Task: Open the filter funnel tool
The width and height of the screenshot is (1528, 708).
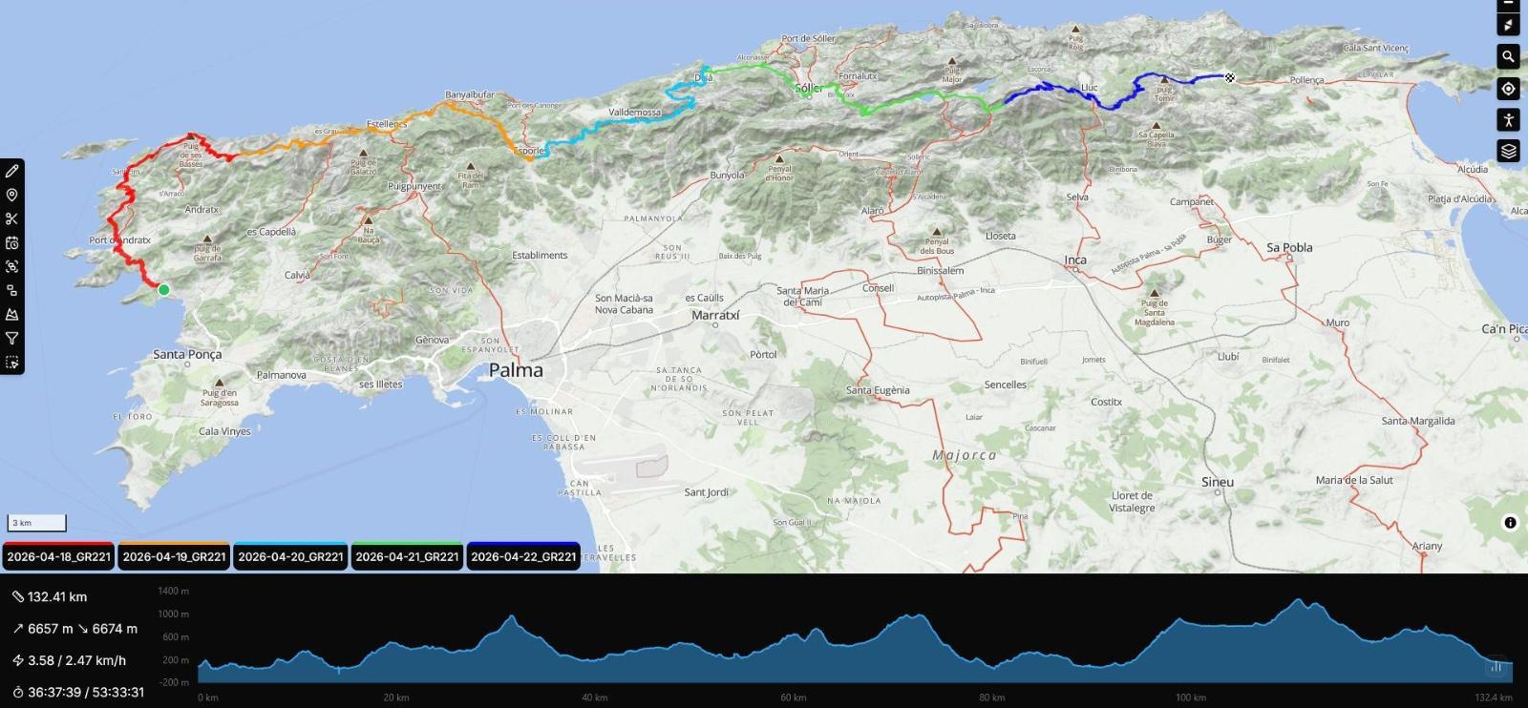Action: pyautogui.click(x=11, y=339)
